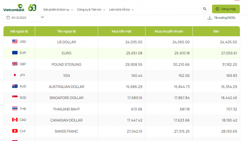Click the UK flag icon for GBP
Image resolution: width=248 pixels, height=141 pixels.
coord(15,64)
